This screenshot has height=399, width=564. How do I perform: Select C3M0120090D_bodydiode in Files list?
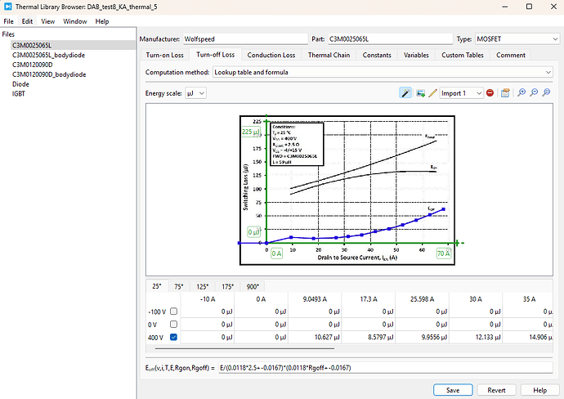coord(49,74)
